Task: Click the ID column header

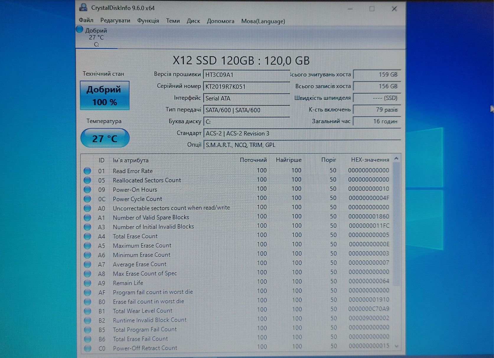Action: coord(101,161)
